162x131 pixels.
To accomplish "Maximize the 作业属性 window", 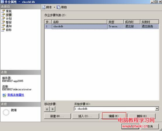I will [156, 2].
